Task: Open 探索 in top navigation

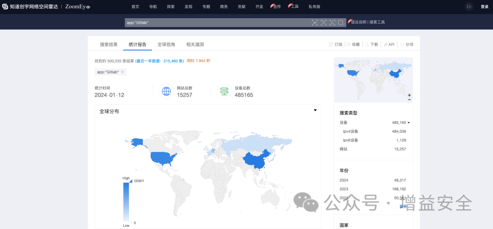Action: [171, 6]
